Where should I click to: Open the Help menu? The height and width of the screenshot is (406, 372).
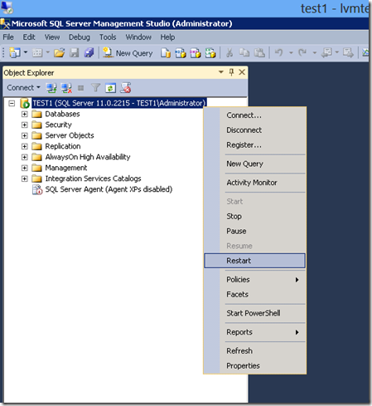[167, 37]
